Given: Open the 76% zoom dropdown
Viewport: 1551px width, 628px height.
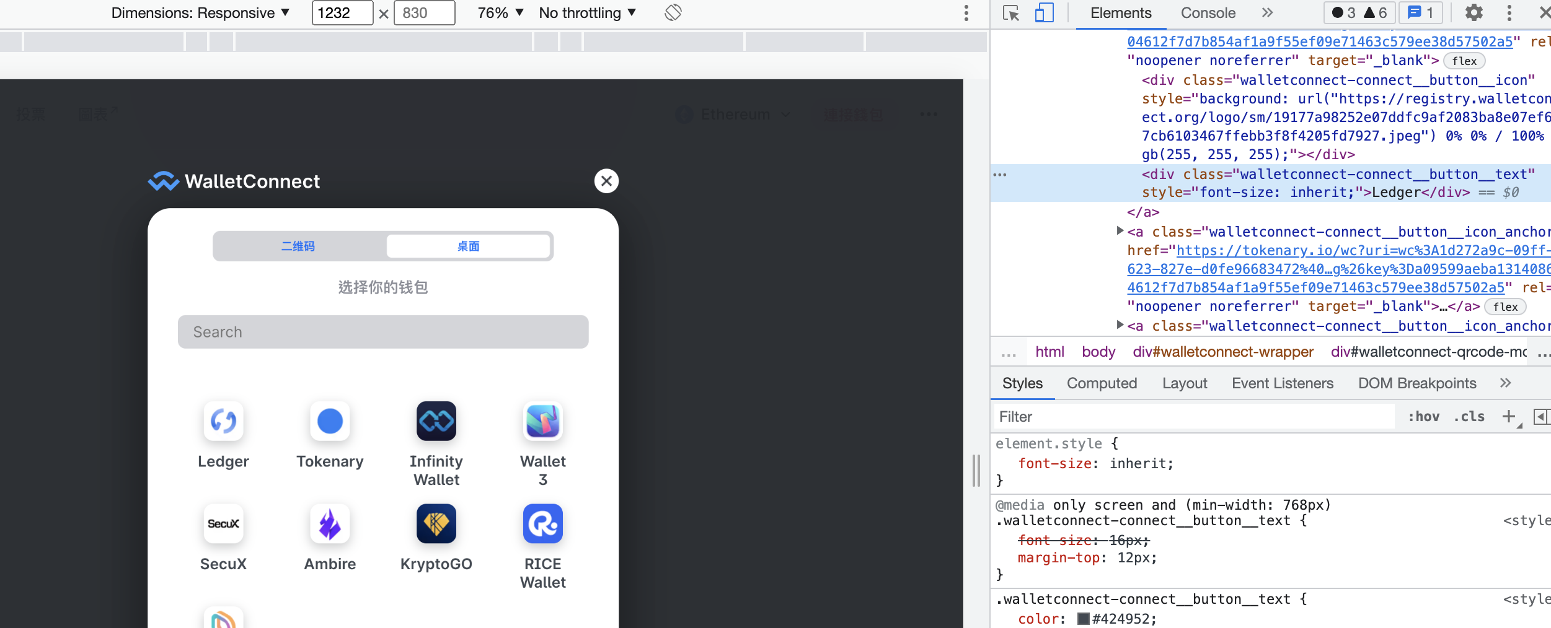Looking at the screenshot, I should pyautogui.click(x=501, y=13).
